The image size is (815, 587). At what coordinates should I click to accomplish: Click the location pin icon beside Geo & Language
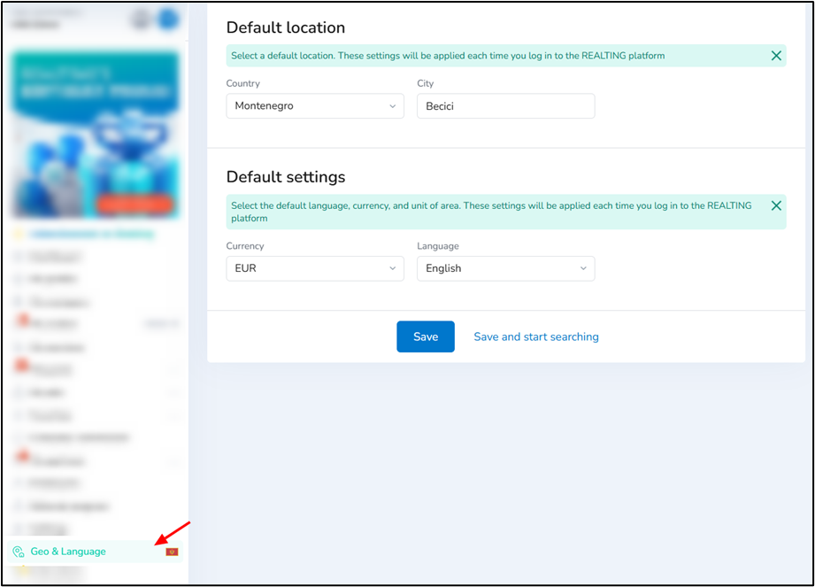click(x=19, y=552)
